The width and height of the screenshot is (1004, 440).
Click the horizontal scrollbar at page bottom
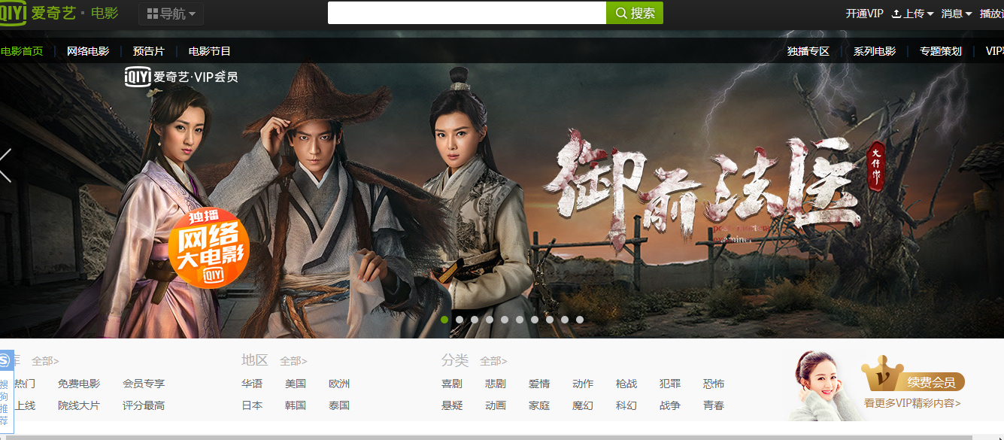tap(502, 437)
